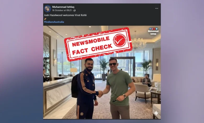The width and height of the screenshot is (204, 123).
Task: Follow the #IndiavsAustralia hashtag
Action: tap(54, 22)
